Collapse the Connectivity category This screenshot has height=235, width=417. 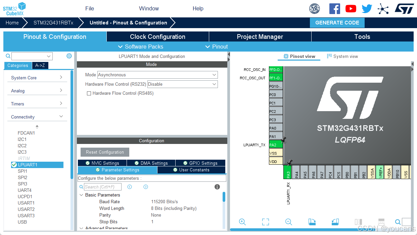pos(37,117)
